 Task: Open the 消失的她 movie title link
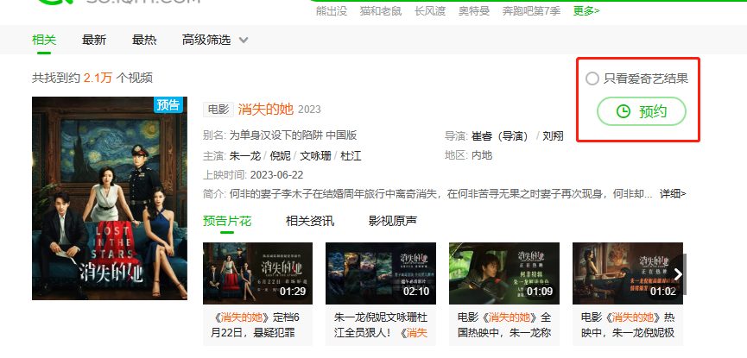[265, 110]
